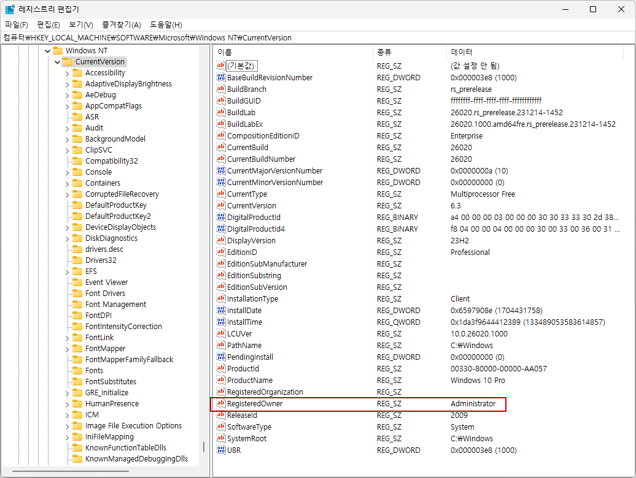Viewport: 636px width, 478px height.
Task: Open the 도움말(H) menu
Action: coord(166,25)
